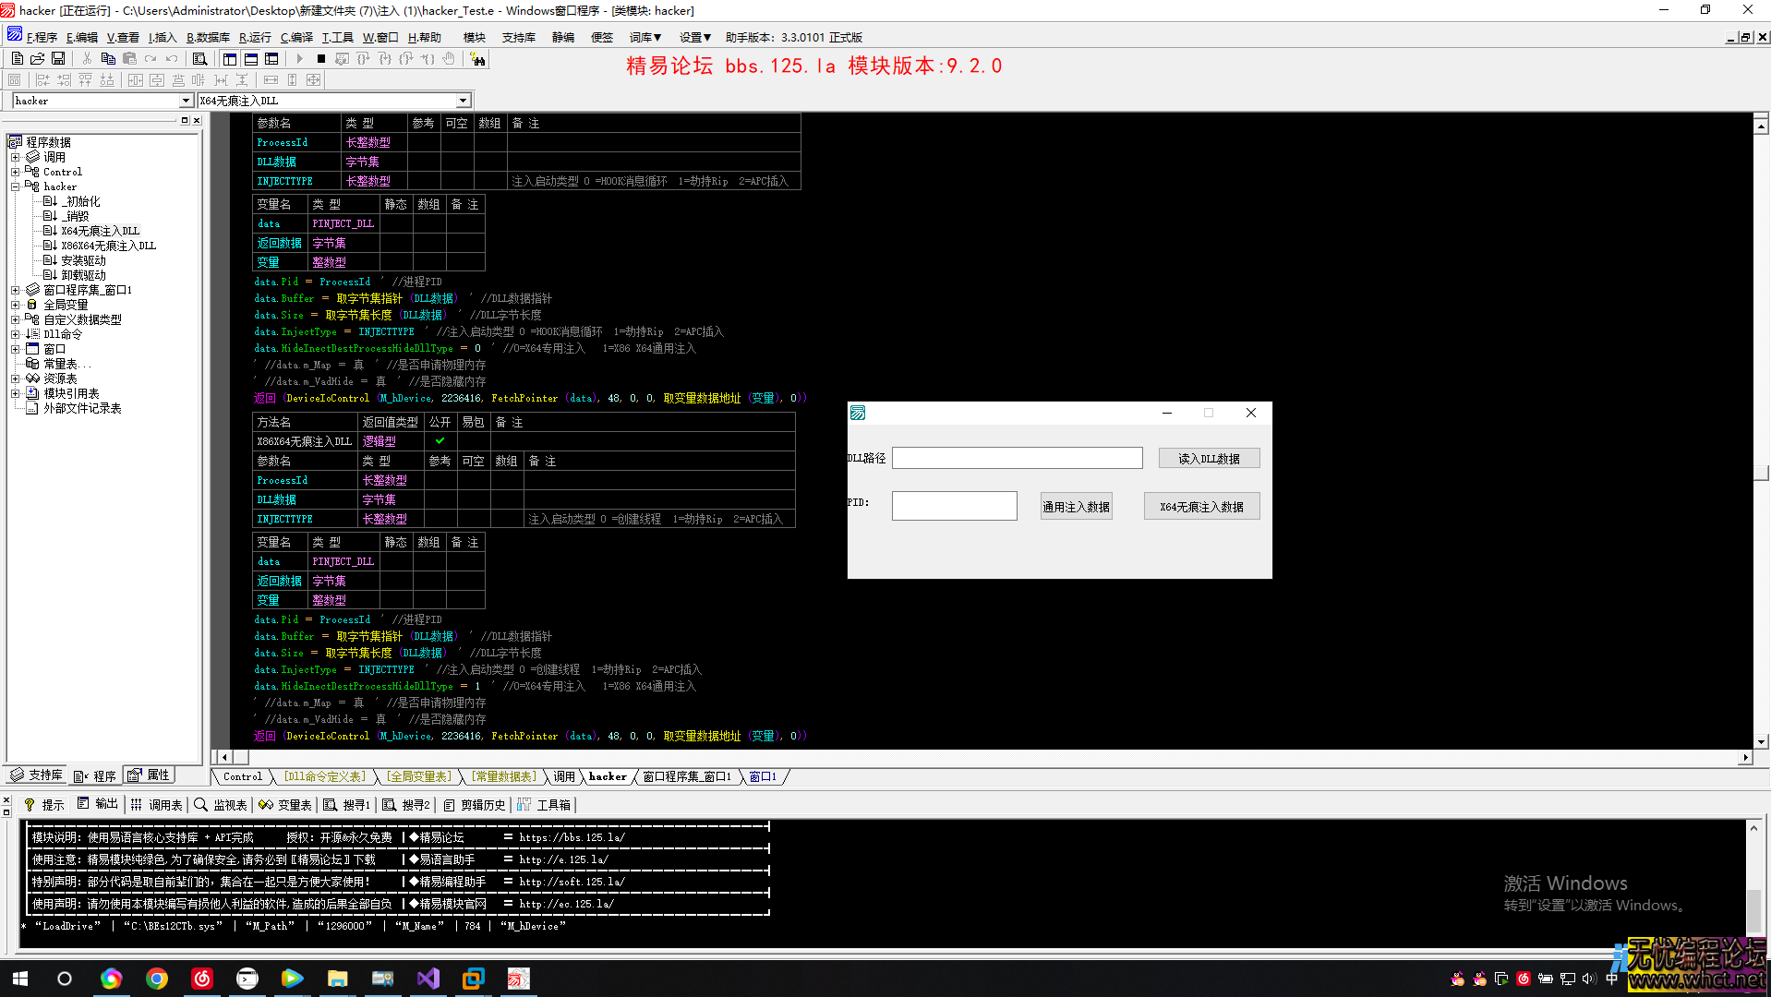
Task: Open the W.窗口 menu
Action: pyautogui.click(x=380, y=38)
